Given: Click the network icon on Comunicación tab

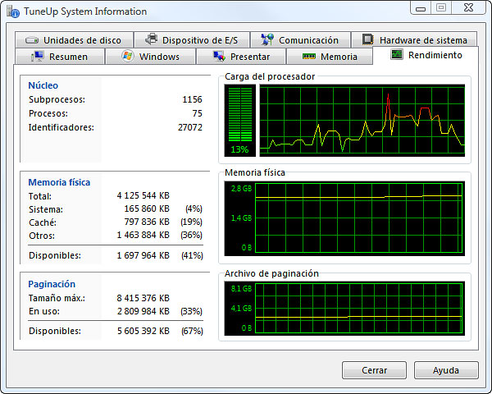Looking at the screenshot, I should pyautogui.click(x=266, y=39).
